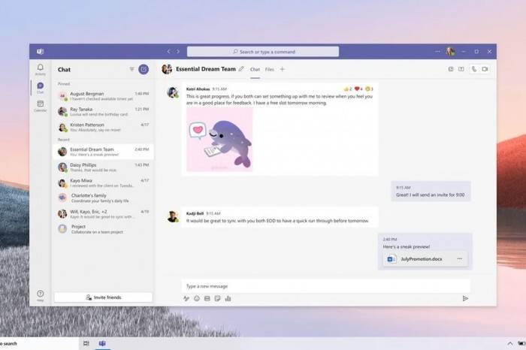The image size is (526, 350).
Task: Open the Calendar sidebar icon
Action: (41, 106)
